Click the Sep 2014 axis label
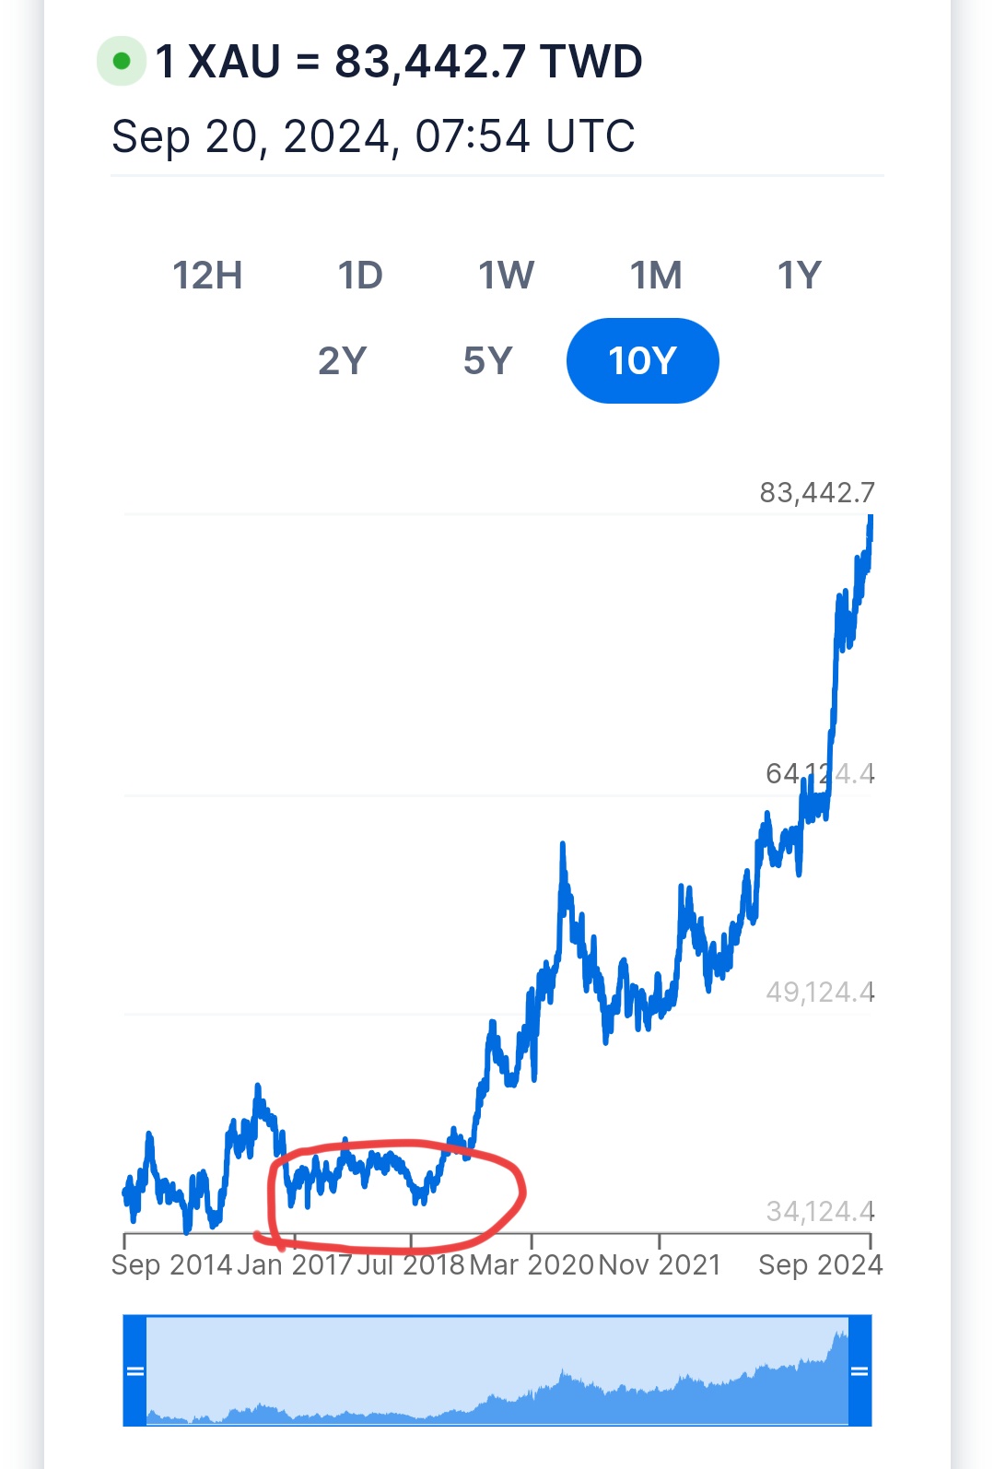 [x=171, y=1264]
